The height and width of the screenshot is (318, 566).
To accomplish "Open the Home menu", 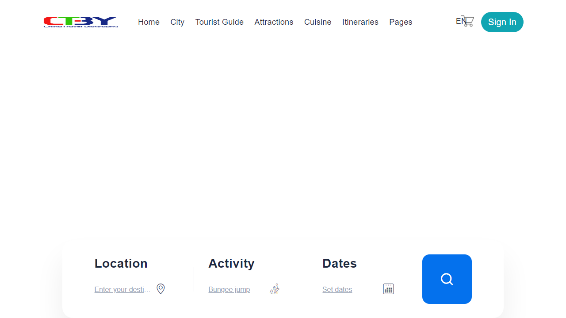I will 149,22.
